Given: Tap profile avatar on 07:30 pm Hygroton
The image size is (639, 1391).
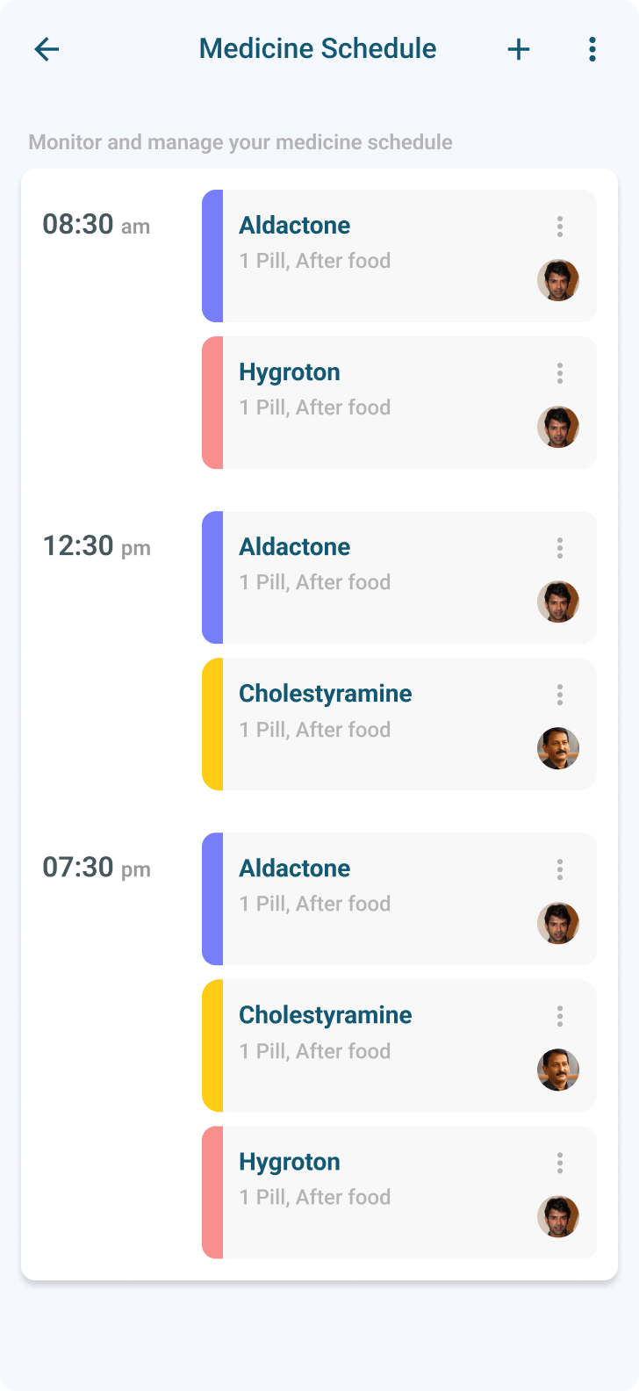Looking at the screenshot, I should (x=558, y=1216).
